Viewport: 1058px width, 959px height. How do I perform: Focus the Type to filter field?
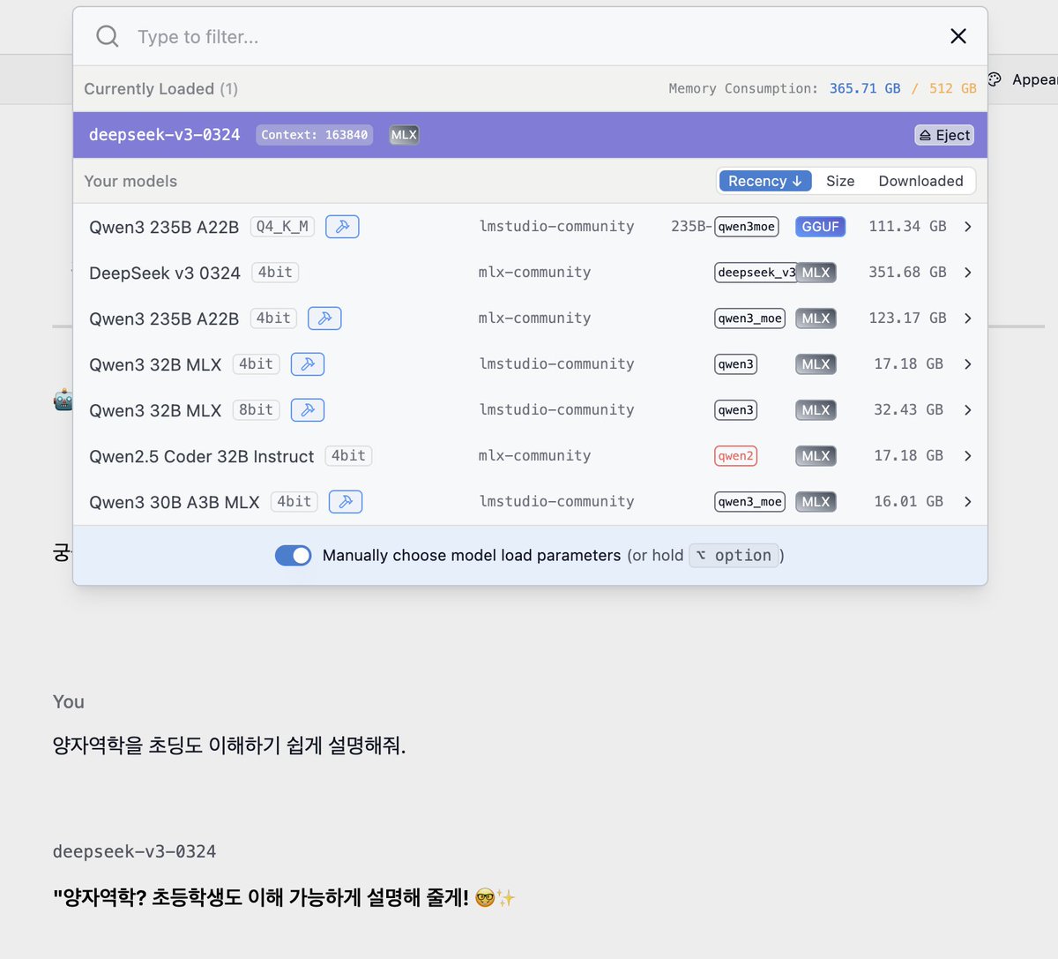(529, 36)
